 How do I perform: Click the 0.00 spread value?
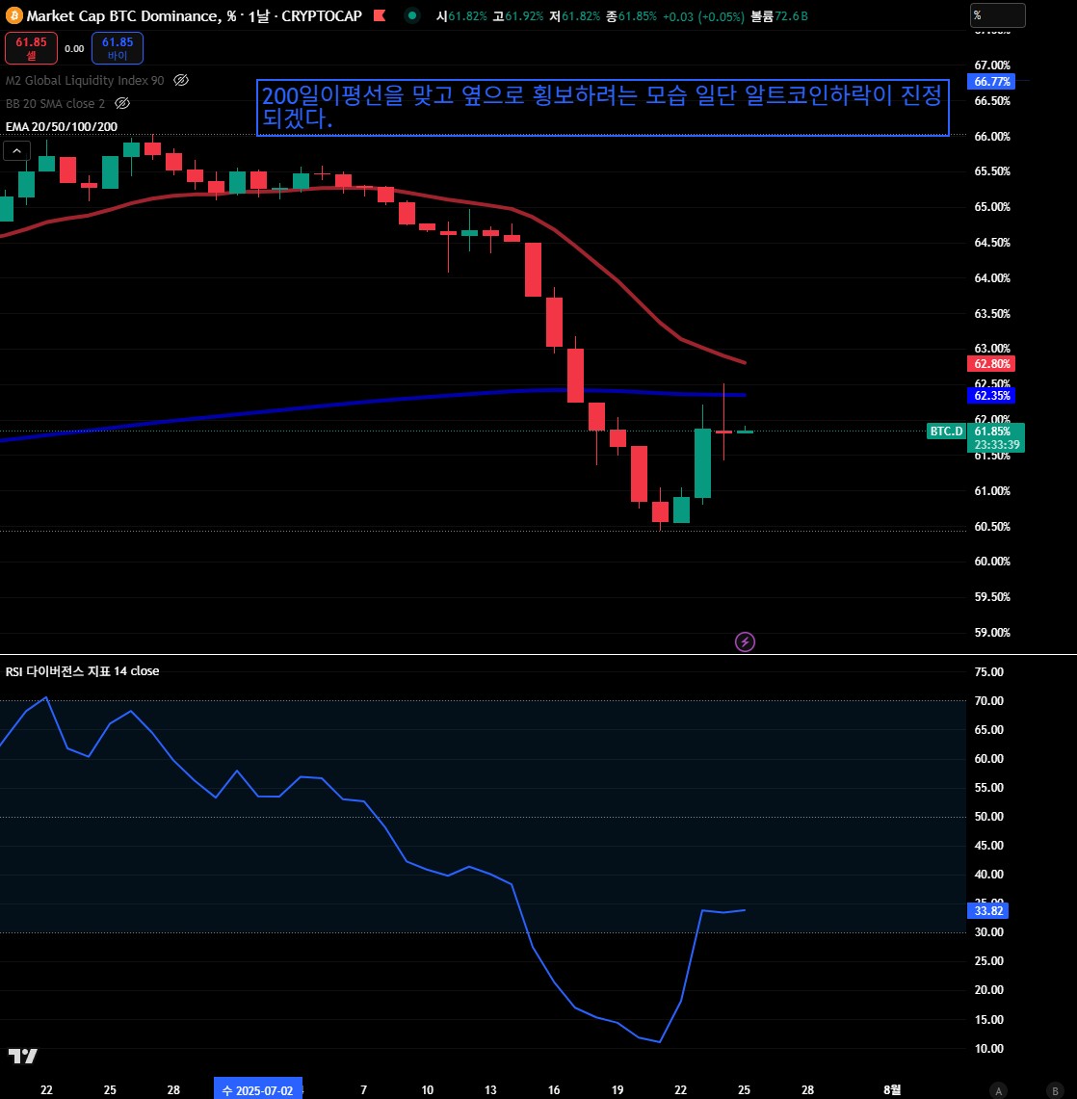(x=74, y=48)
